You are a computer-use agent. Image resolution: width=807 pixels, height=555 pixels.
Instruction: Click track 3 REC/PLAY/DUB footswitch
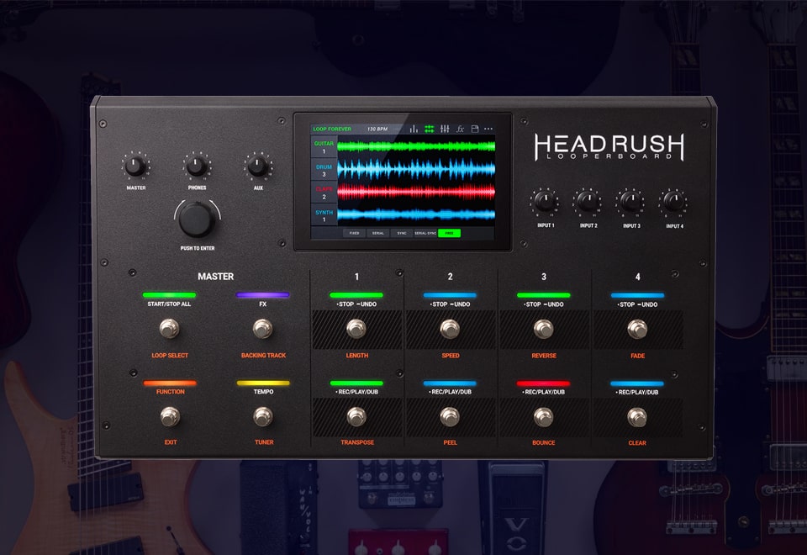tap(544, 416)
